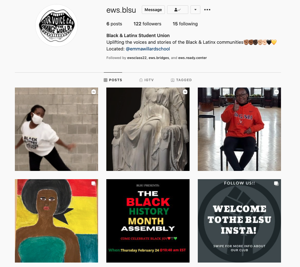The width and height of the screenshot is (300, 267).
Task: Open the orange Virginia hoodie post
Action: click(239, 129)
